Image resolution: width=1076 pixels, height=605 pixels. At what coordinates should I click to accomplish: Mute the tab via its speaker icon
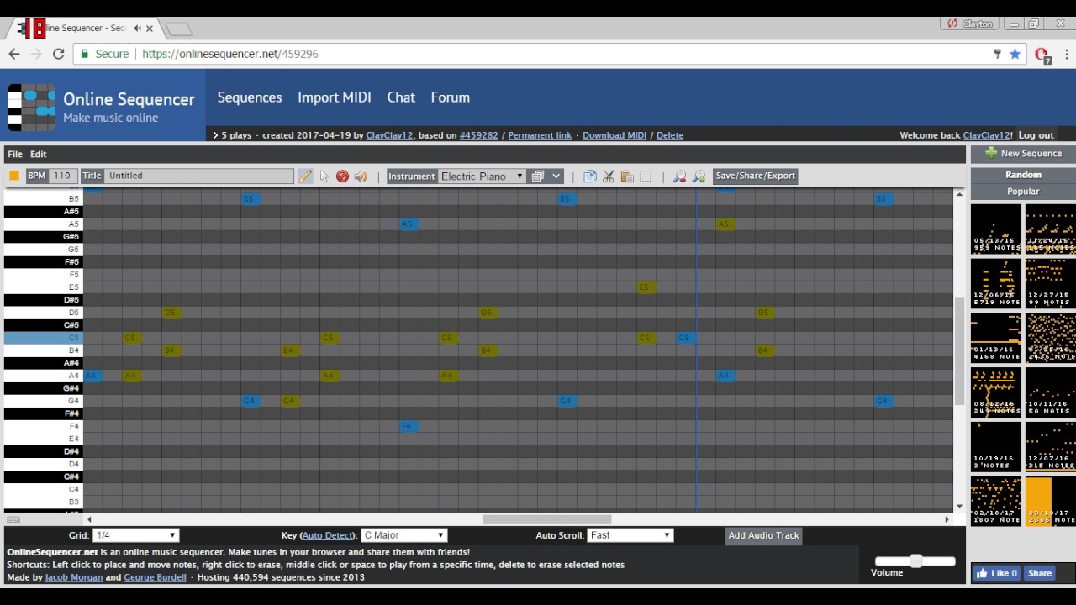click(x=137, y=28)
